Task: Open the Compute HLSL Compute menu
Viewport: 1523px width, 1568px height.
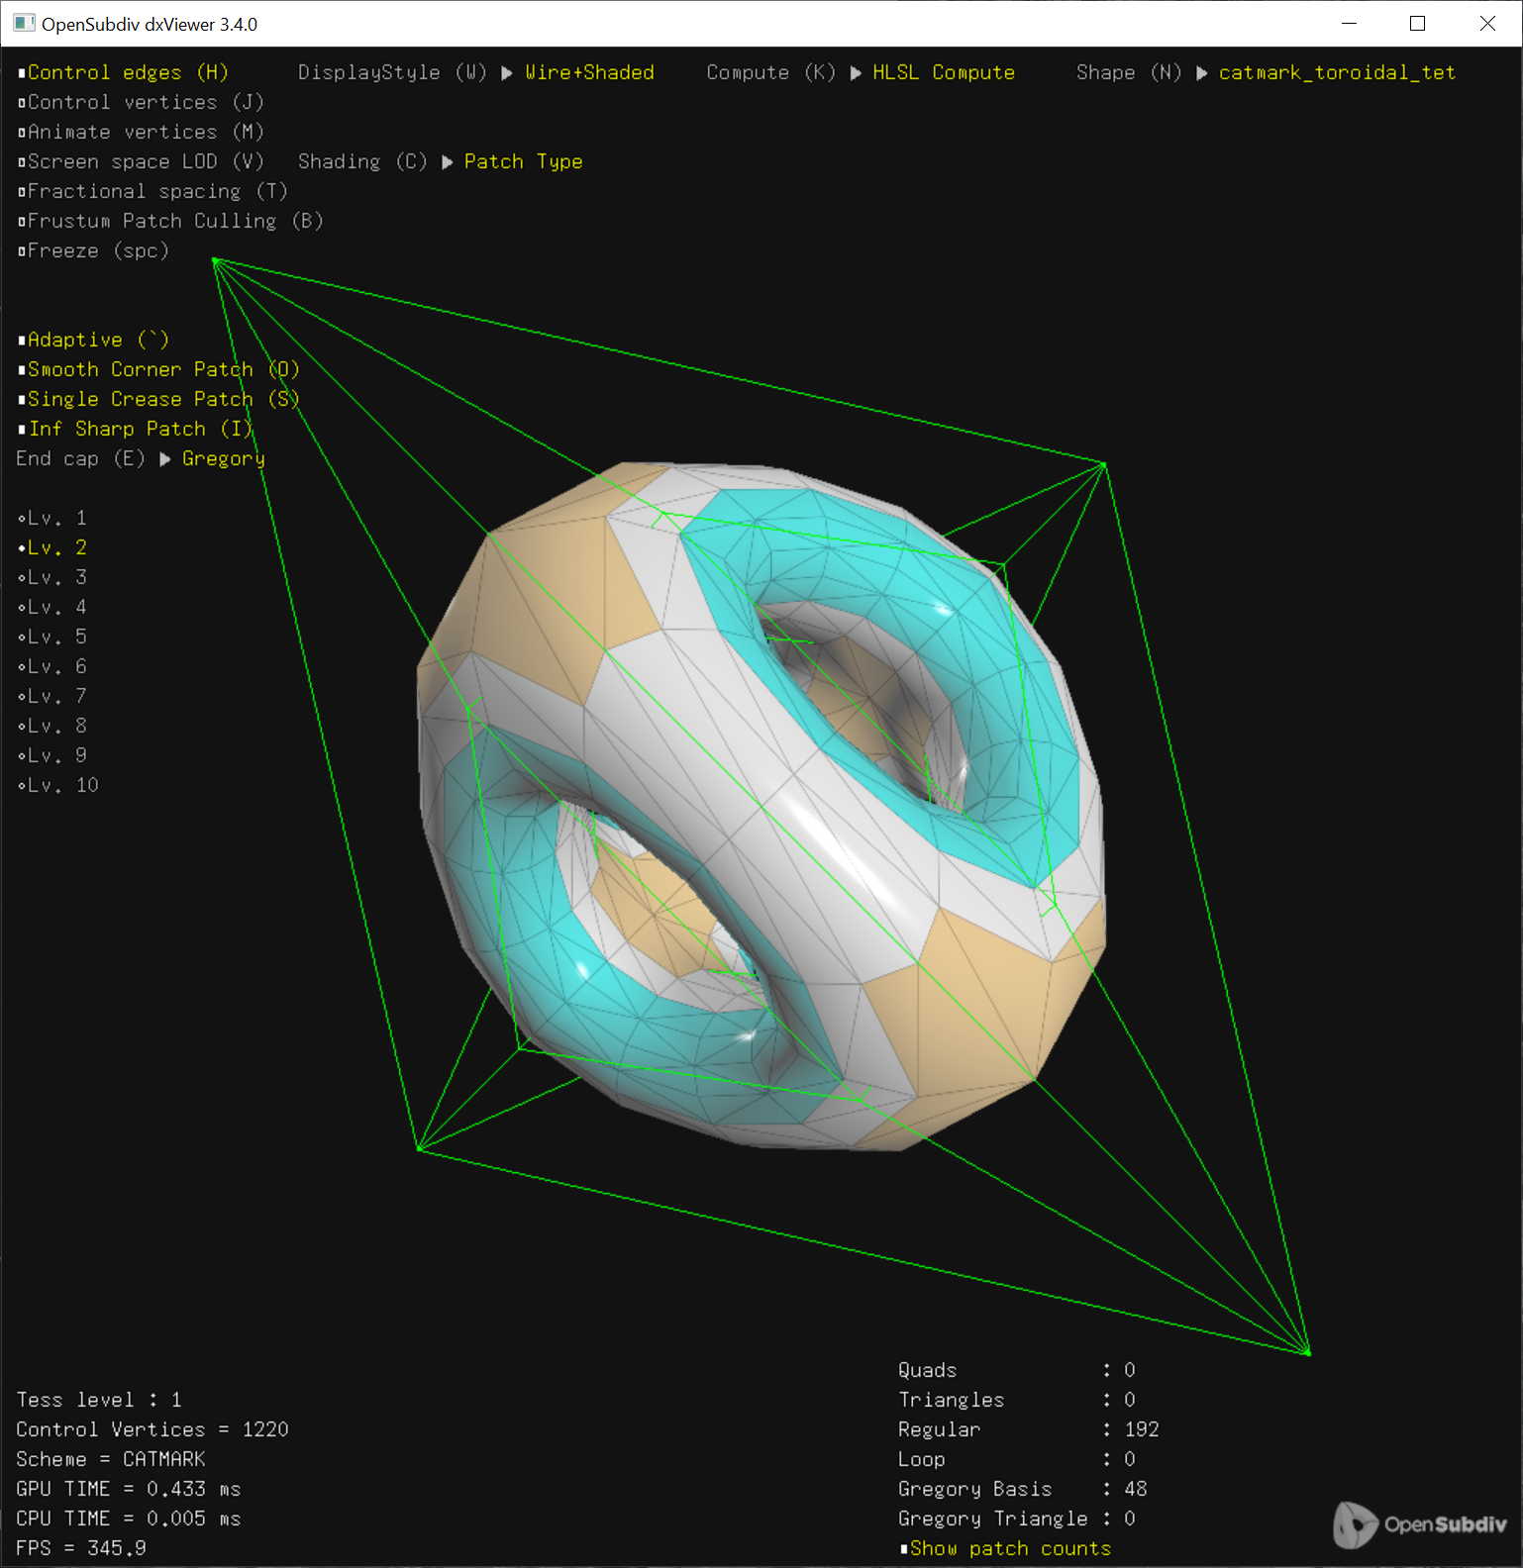Action: [943, 72]
